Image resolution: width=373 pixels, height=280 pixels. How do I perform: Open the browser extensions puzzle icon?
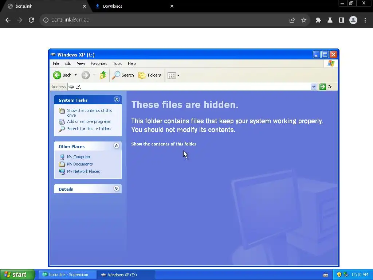tap(318, 20)
